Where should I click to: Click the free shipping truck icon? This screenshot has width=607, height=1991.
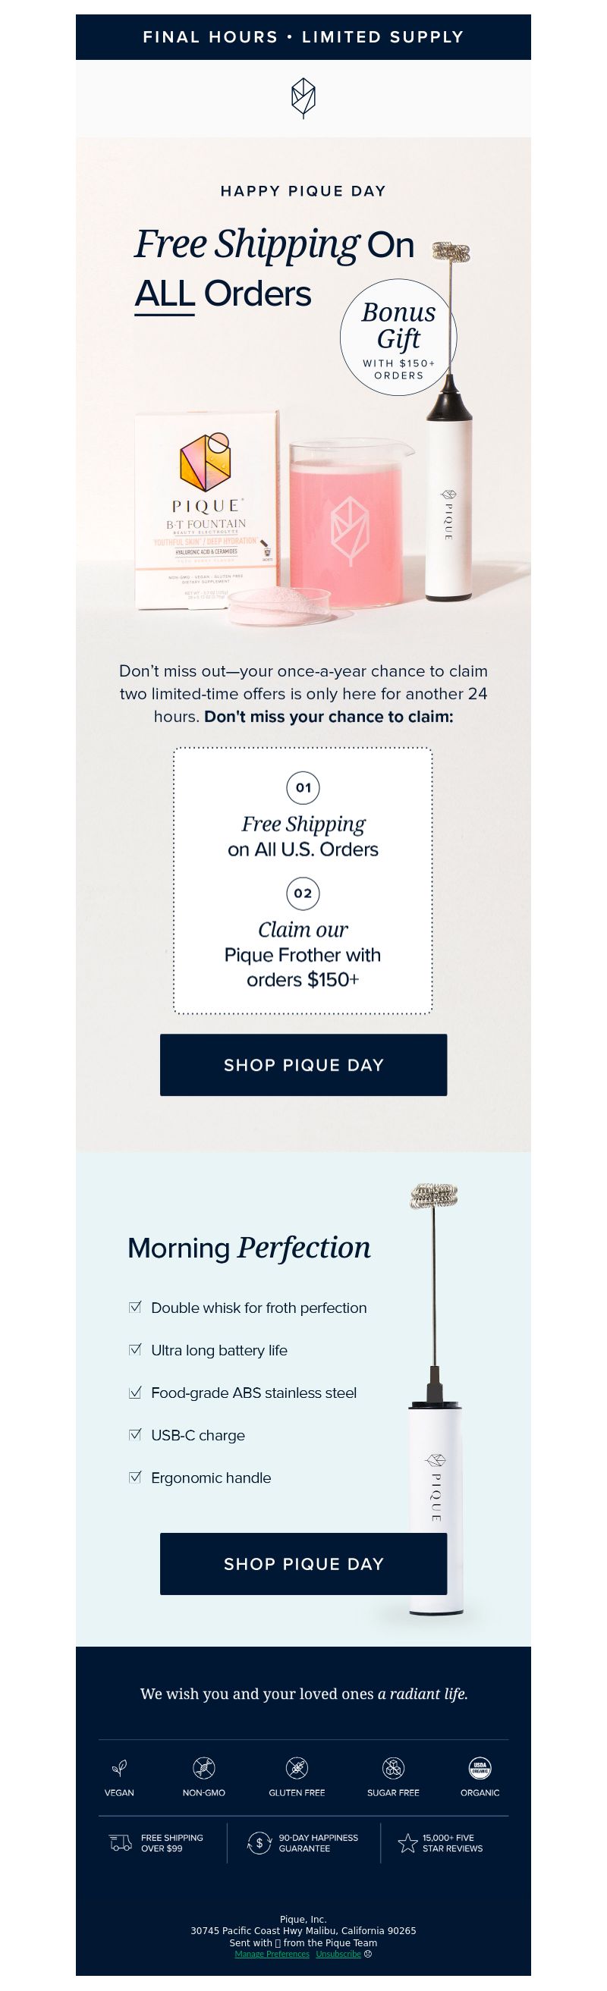click(121, 1843)
